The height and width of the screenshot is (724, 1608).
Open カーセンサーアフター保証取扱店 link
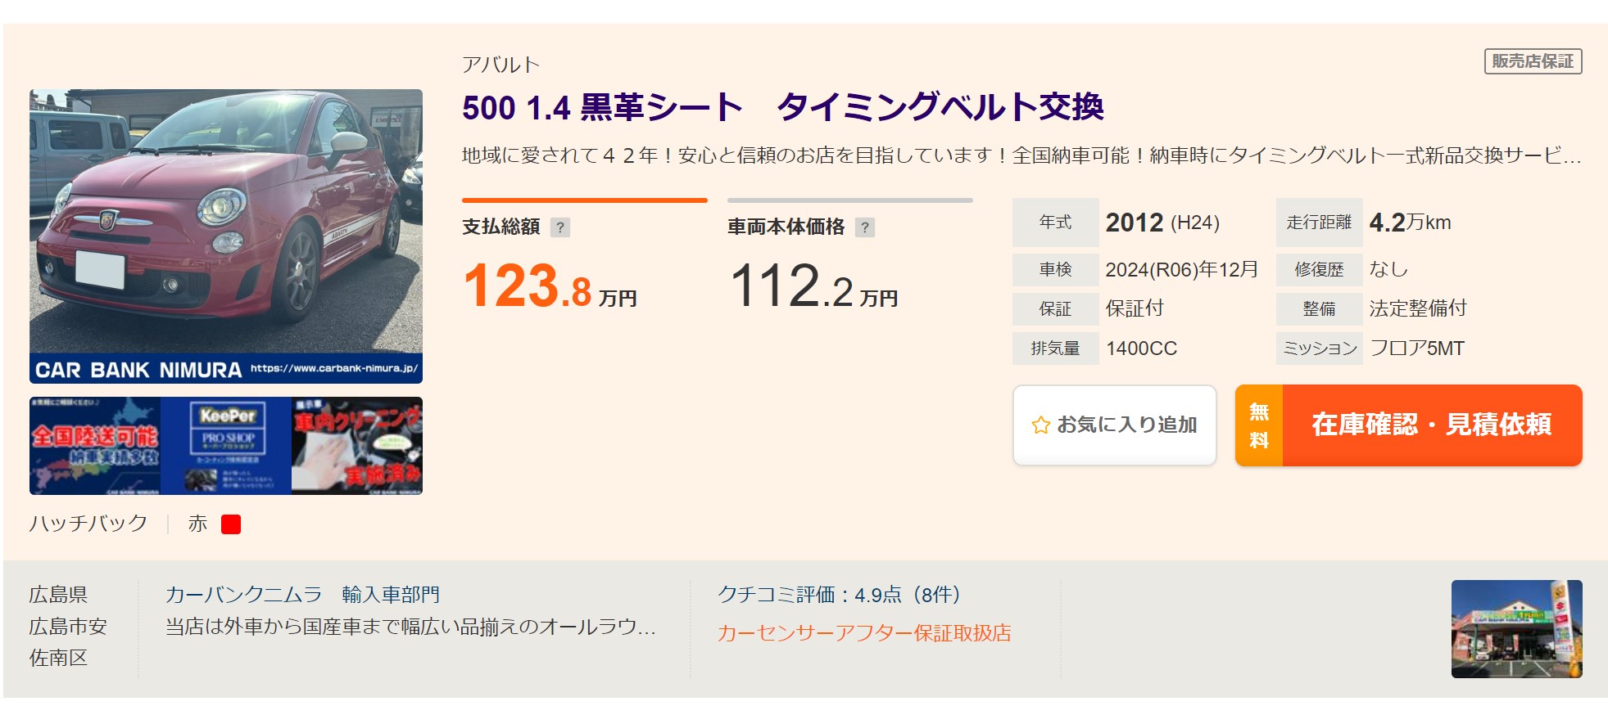[x=864, y=633]
